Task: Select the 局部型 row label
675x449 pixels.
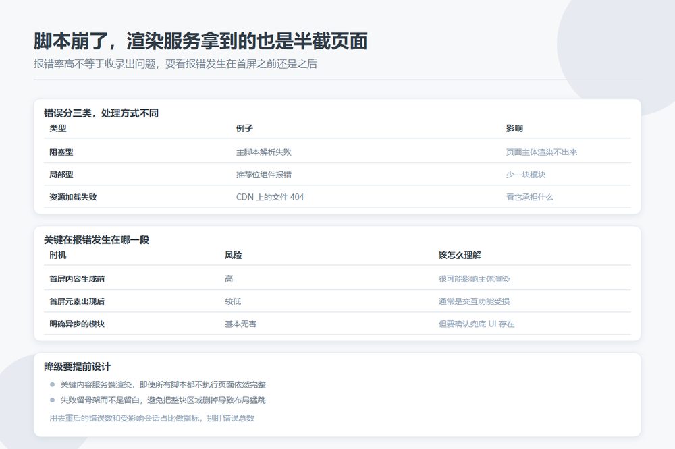Action: (61, 175)
